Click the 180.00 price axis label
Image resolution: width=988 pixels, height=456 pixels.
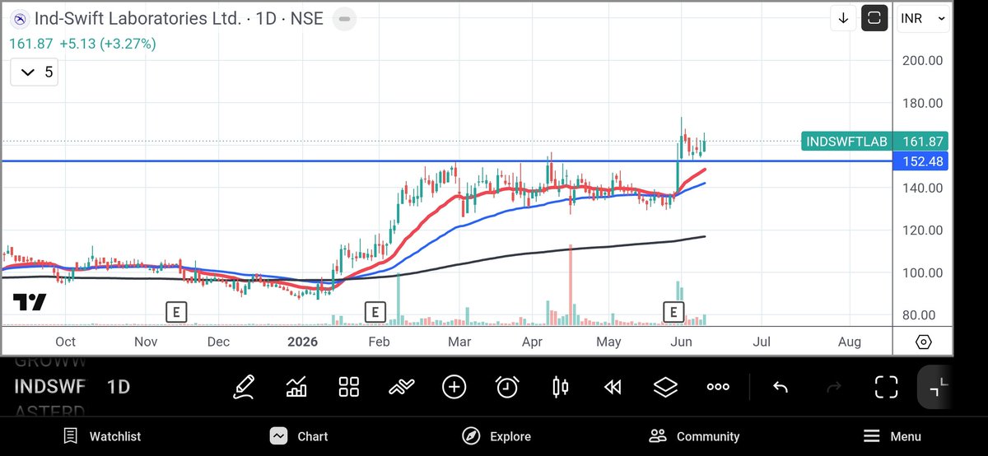pos(922,103)
